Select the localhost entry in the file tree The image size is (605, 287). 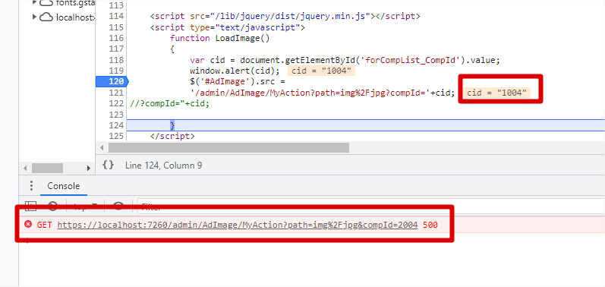click(75, 17)
